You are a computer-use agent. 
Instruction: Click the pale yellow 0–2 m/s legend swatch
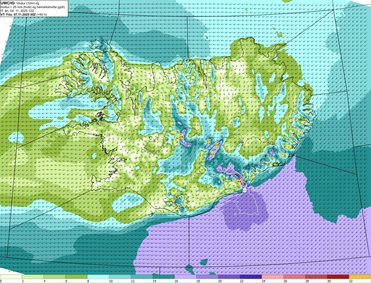[11, 277]
